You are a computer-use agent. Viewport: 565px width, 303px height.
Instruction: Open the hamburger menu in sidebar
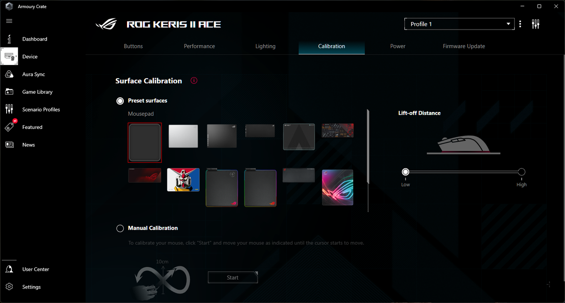[9, 21]
